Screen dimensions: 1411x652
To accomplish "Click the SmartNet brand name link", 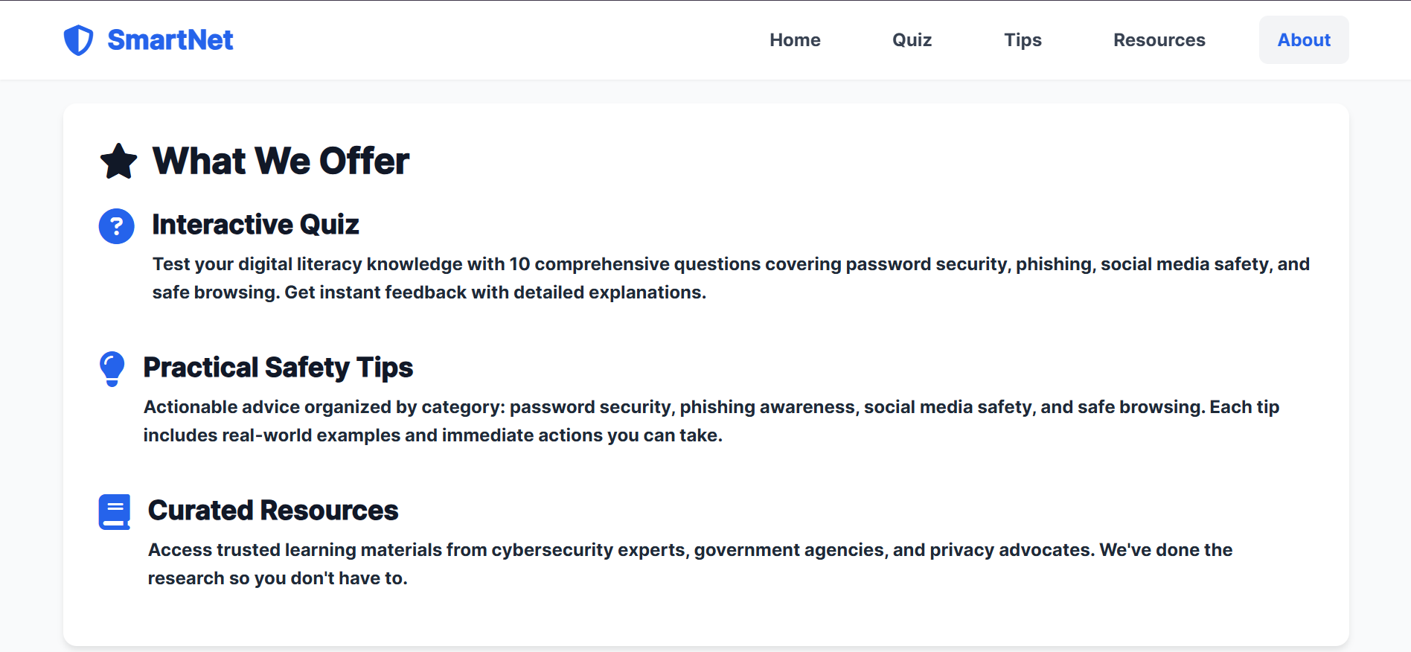I will click(170, 40).
